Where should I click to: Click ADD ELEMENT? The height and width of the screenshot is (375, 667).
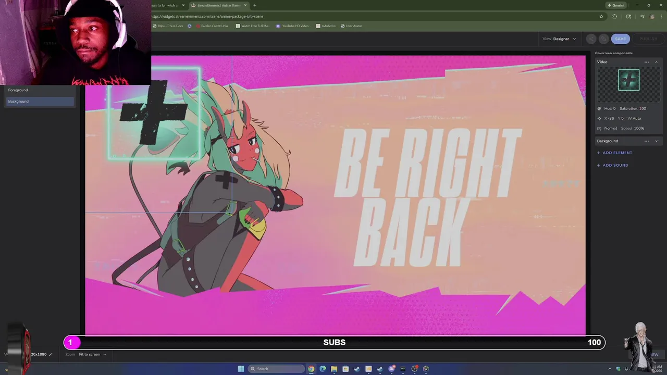[614, 153]
